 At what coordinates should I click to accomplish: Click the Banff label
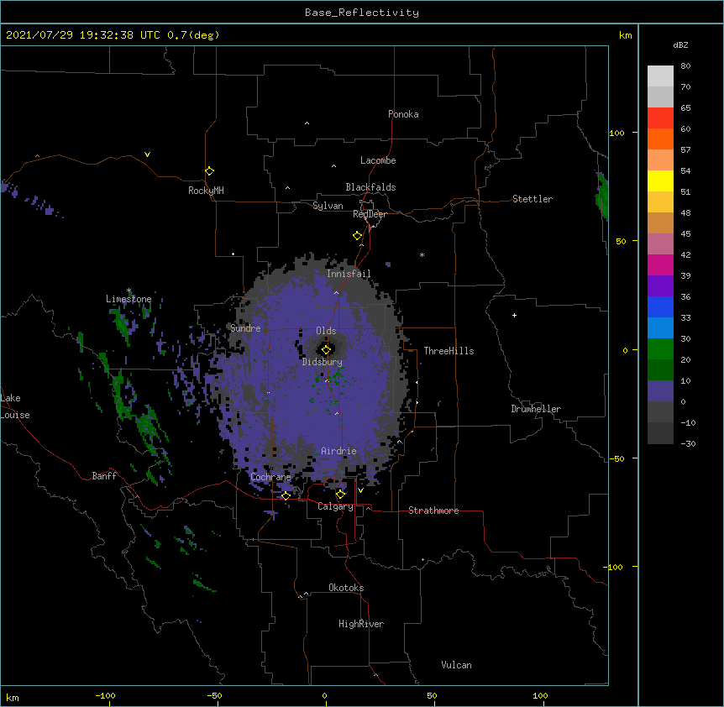pyautogui.click(x=104, y=476)
